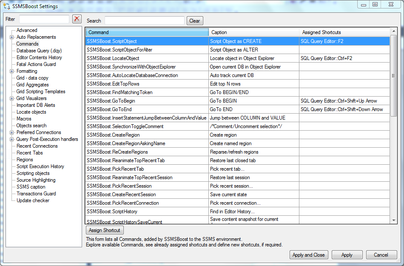Focus the Search input field

click(x=145, y=20)
